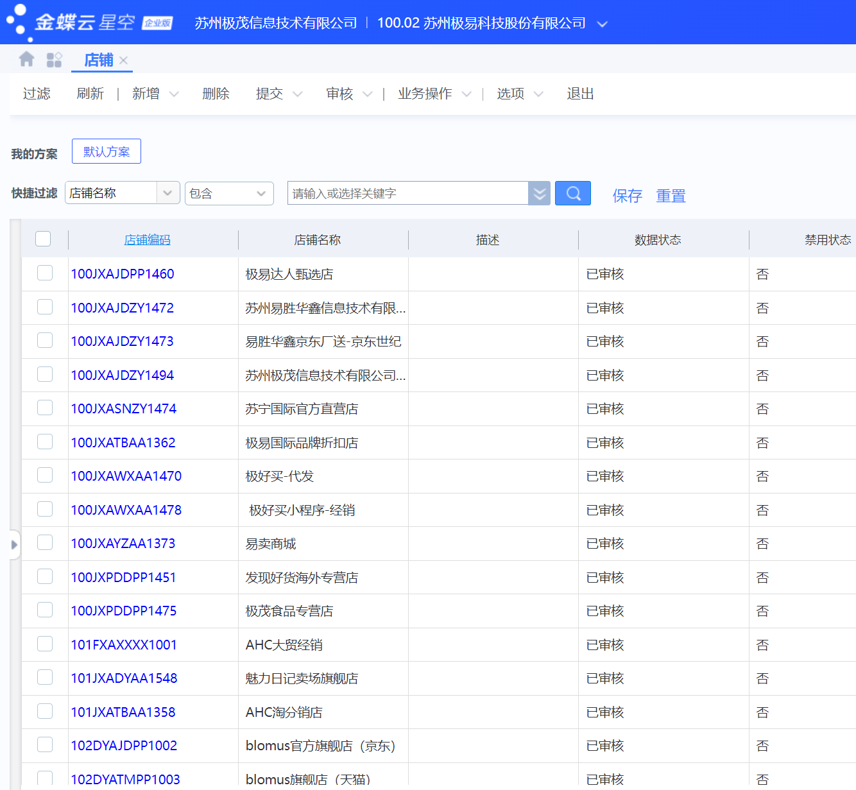This screenshot has width=856, height=790.
Task: Expand the 业务操作 dropdown arrow
Action: coord(467,94)
